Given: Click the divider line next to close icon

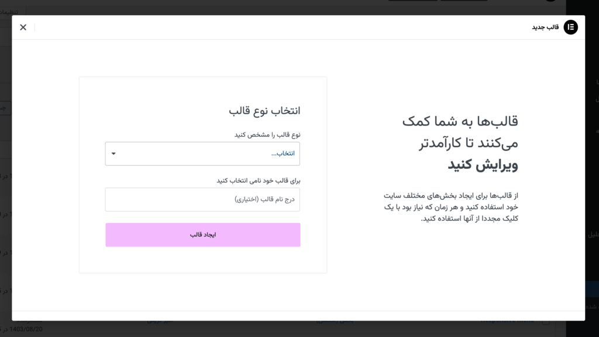Looking at the screenshot, I should point(35,27).
